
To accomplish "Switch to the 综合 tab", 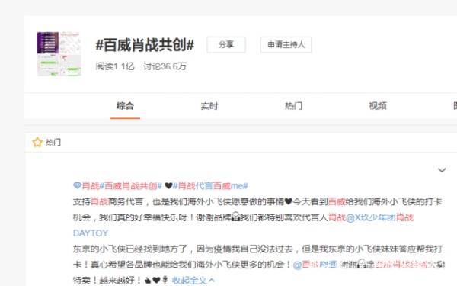I will [125, 106].
